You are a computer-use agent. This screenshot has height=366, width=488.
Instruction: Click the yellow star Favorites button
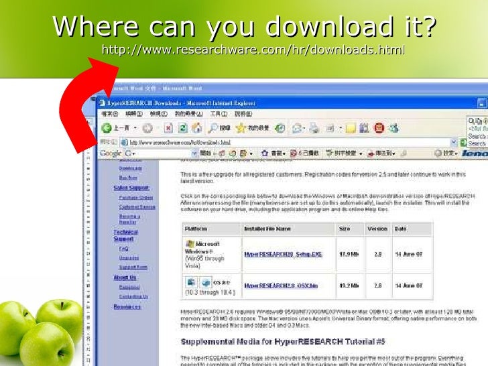[x=253, y=127]
